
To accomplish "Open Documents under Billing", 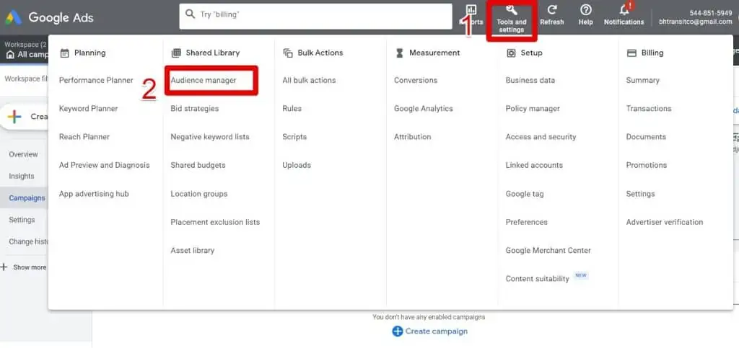I will tap(646, 137).
